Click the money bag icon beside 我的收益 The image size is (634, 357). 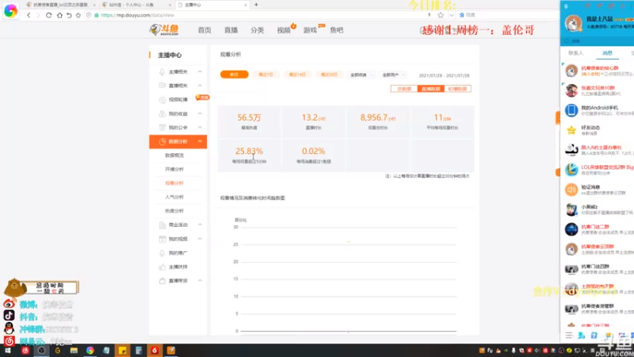[x=162, y=113]
